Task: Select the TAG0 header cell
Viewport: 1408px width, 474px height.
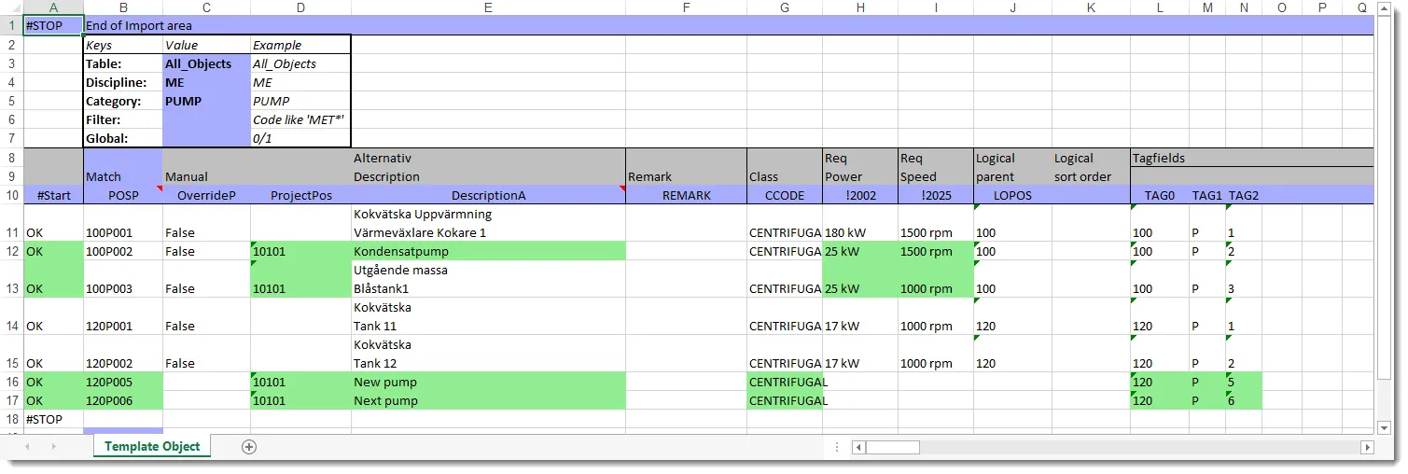Action: click(1160, 195)
